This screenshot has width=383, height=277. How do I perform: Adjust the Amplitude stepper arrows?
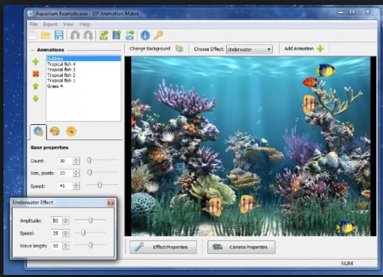click(x=65, y=221)
